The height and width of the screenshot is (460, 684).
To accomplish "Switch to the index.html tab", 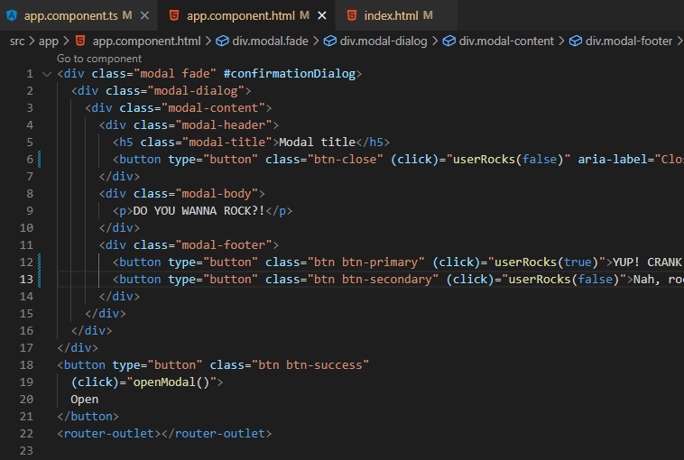I will pos(392,15).
